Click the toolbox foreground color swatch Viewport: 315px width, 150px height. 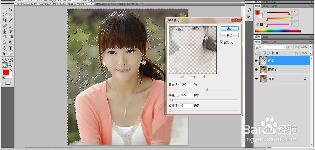coord(6,72)
